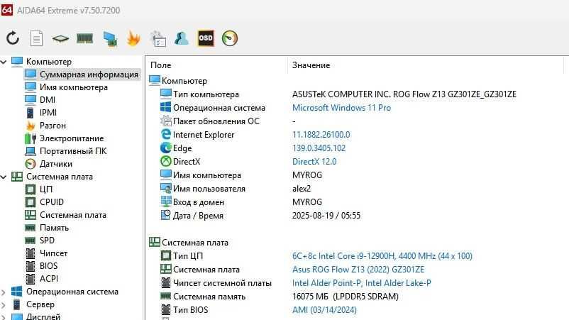Viewport: 569px width, 320px height.
Task: Collapse the Системная плата tree node
Action: [x=4, y=177]
